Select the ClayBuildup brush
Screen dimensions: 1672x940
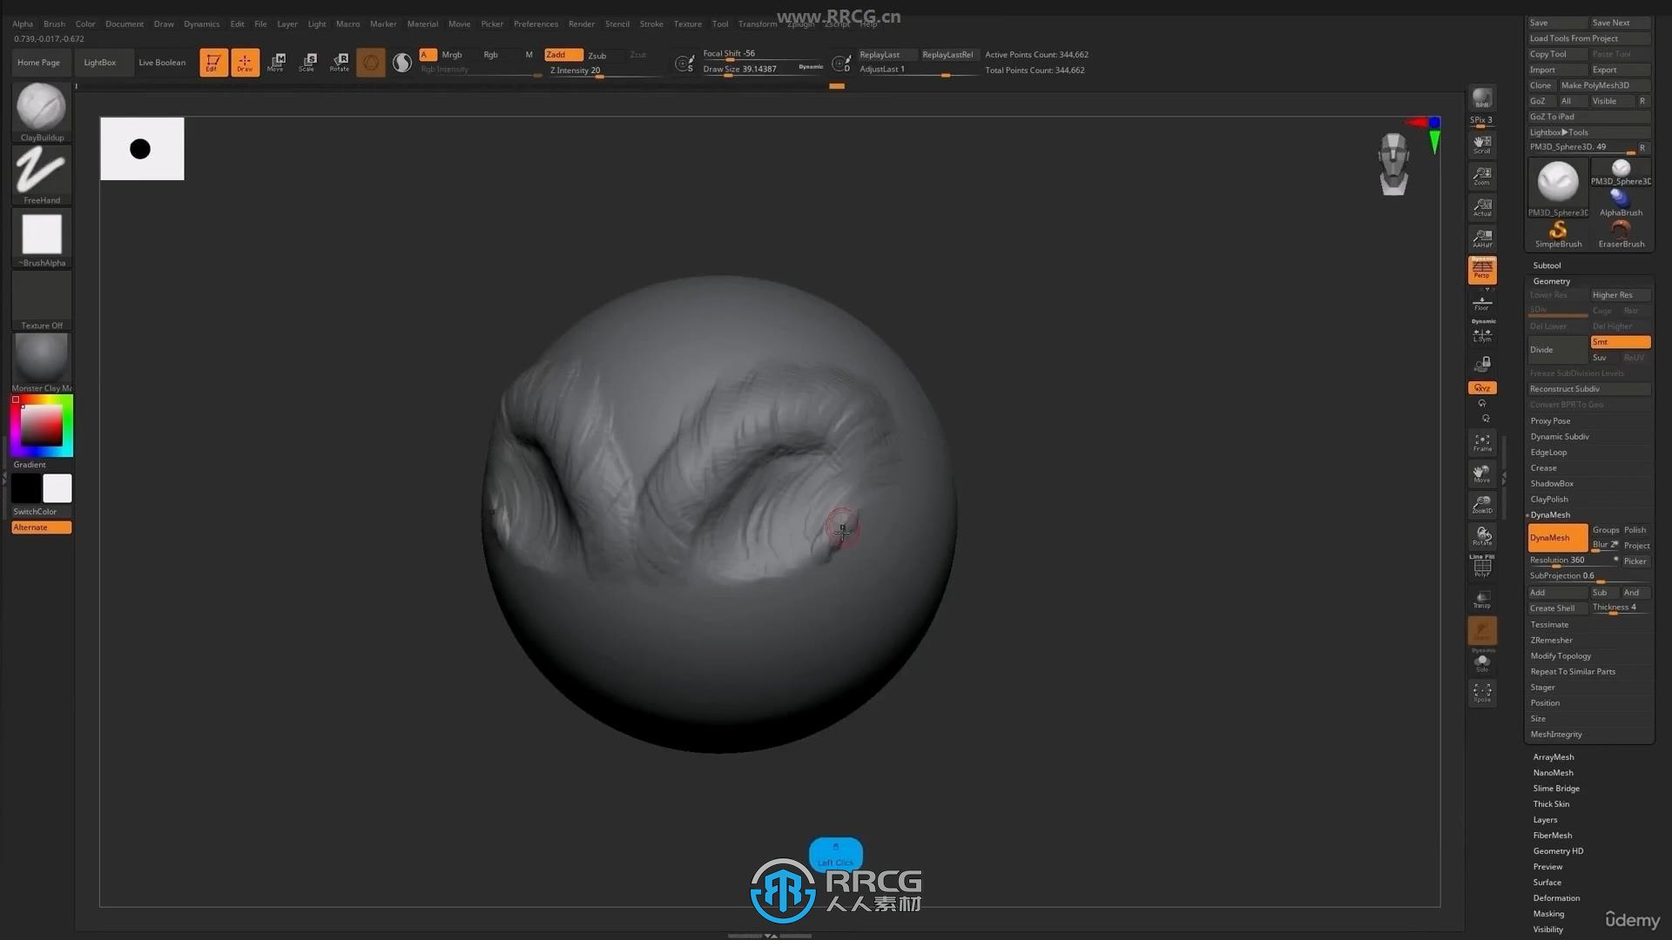40,109
